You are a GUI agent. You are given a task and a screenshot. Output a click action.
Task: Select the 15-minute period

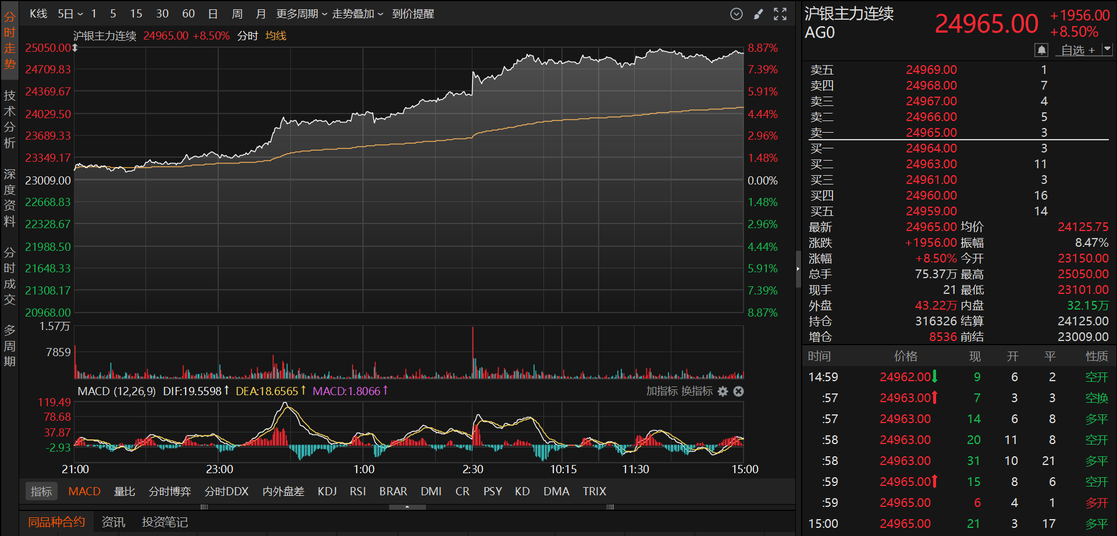point(136,14)
